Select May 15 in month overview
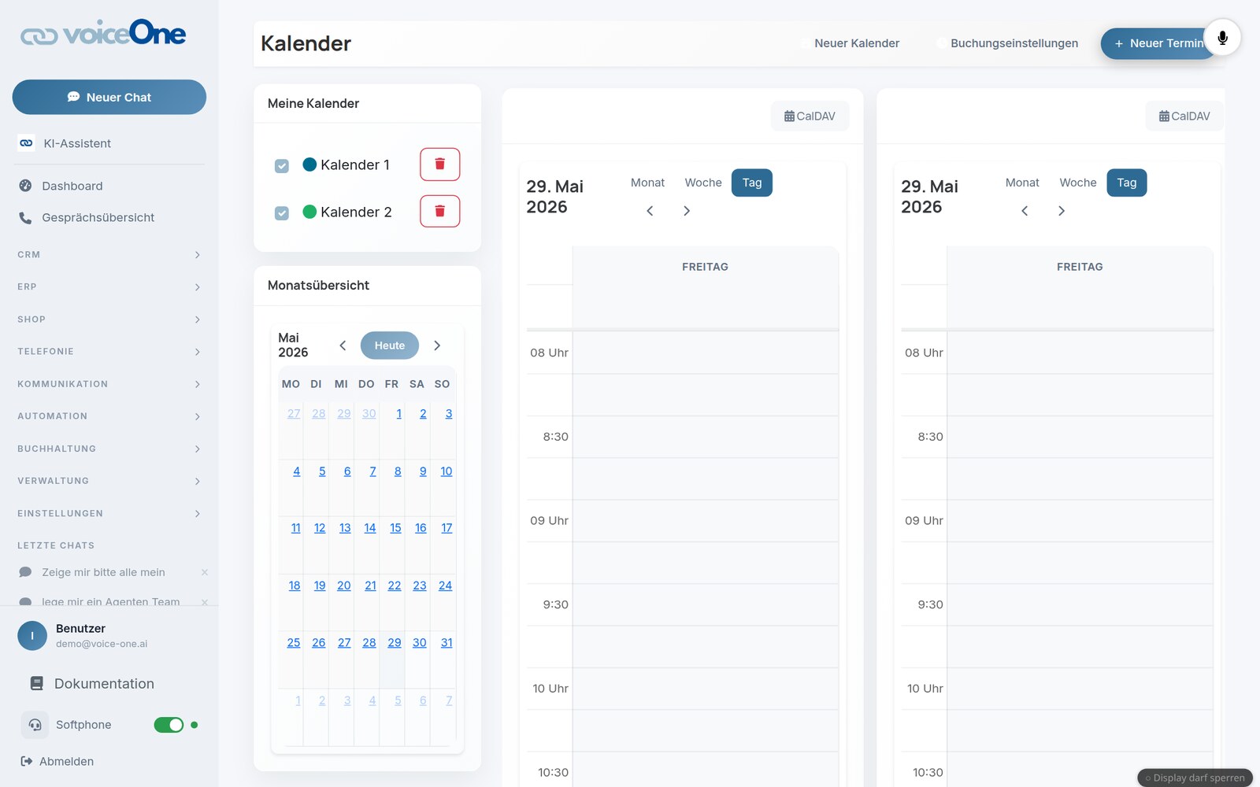 395,528
